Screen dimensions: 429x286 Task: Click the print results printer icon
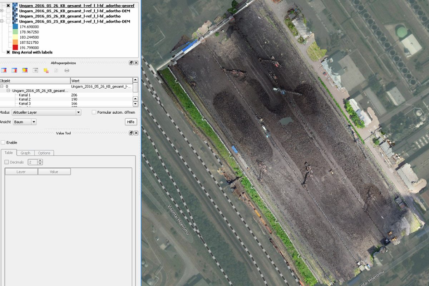[x=66, y=70]
